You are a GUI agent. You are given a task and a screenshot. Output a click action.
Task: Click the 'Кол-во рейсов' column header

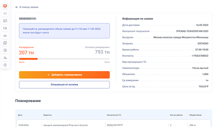pos(176,115)
